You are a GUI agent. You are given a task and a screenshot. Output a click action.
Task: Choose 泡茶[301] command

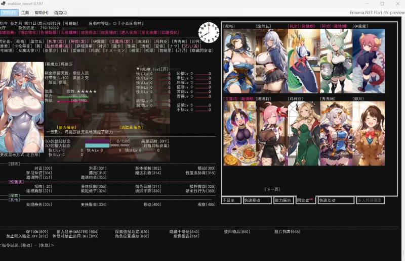tap(98, 168)
